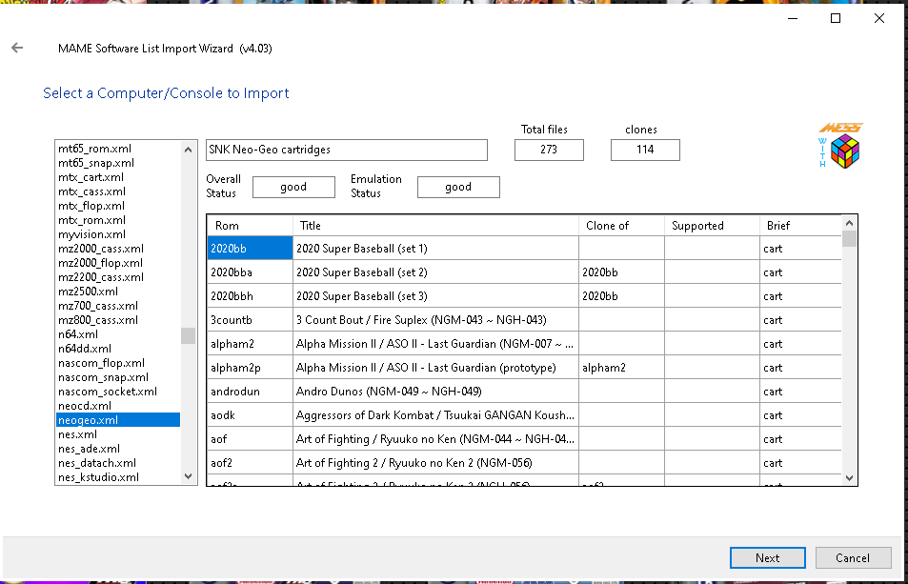Select nes_datach.xml in the list

pyautogui.click(x=118, y=463)
